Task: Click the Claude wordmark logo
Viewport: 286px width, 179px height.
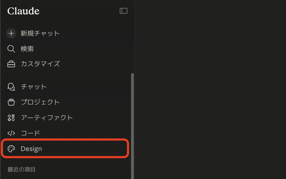Action: click(23, 11)
